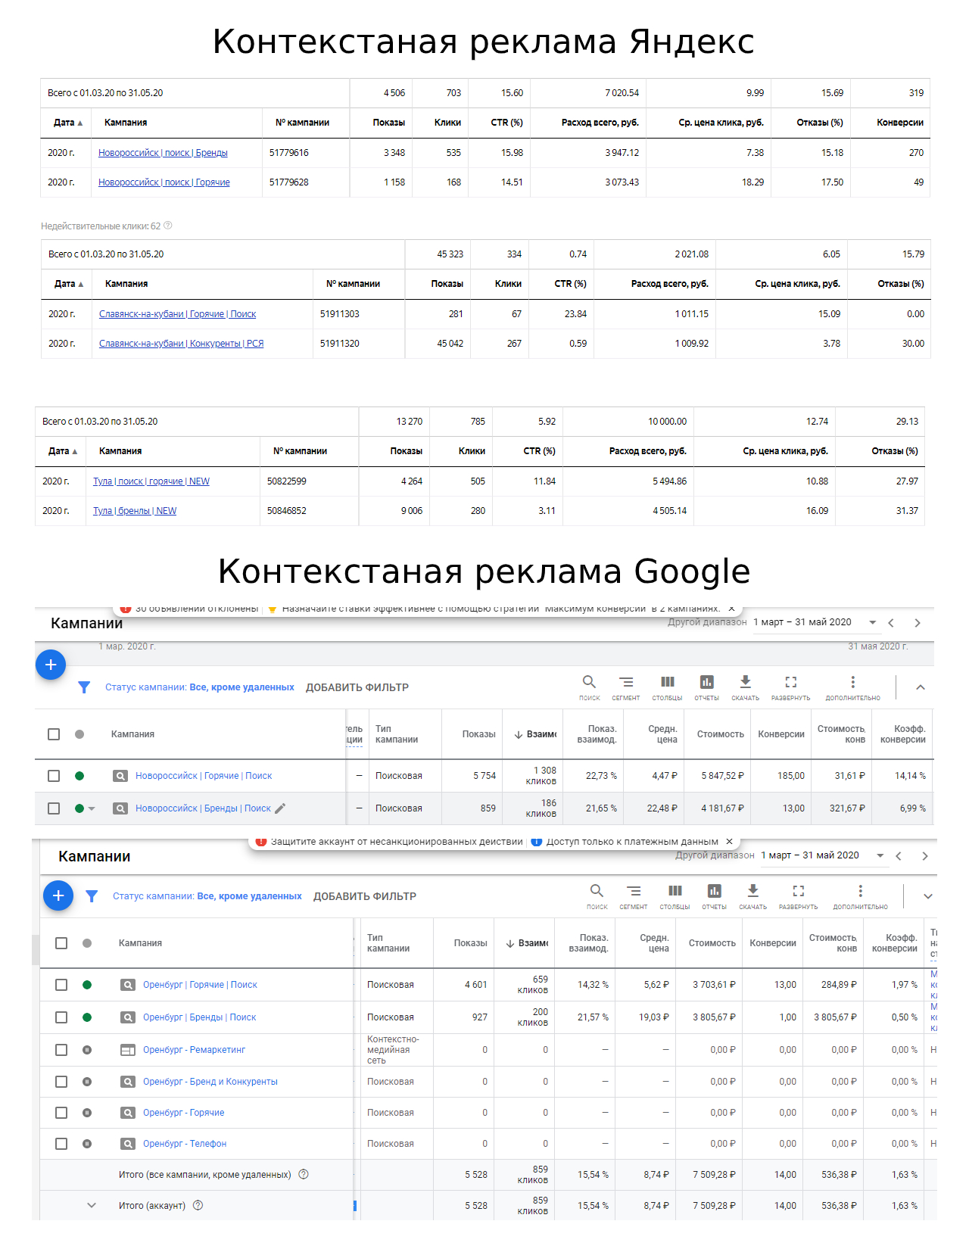Open Yandex campaign Новороссийск | поиск | Бренды
Viewport: 969px width, 1249px height.
pyautogui.click(x=163, y=153)
